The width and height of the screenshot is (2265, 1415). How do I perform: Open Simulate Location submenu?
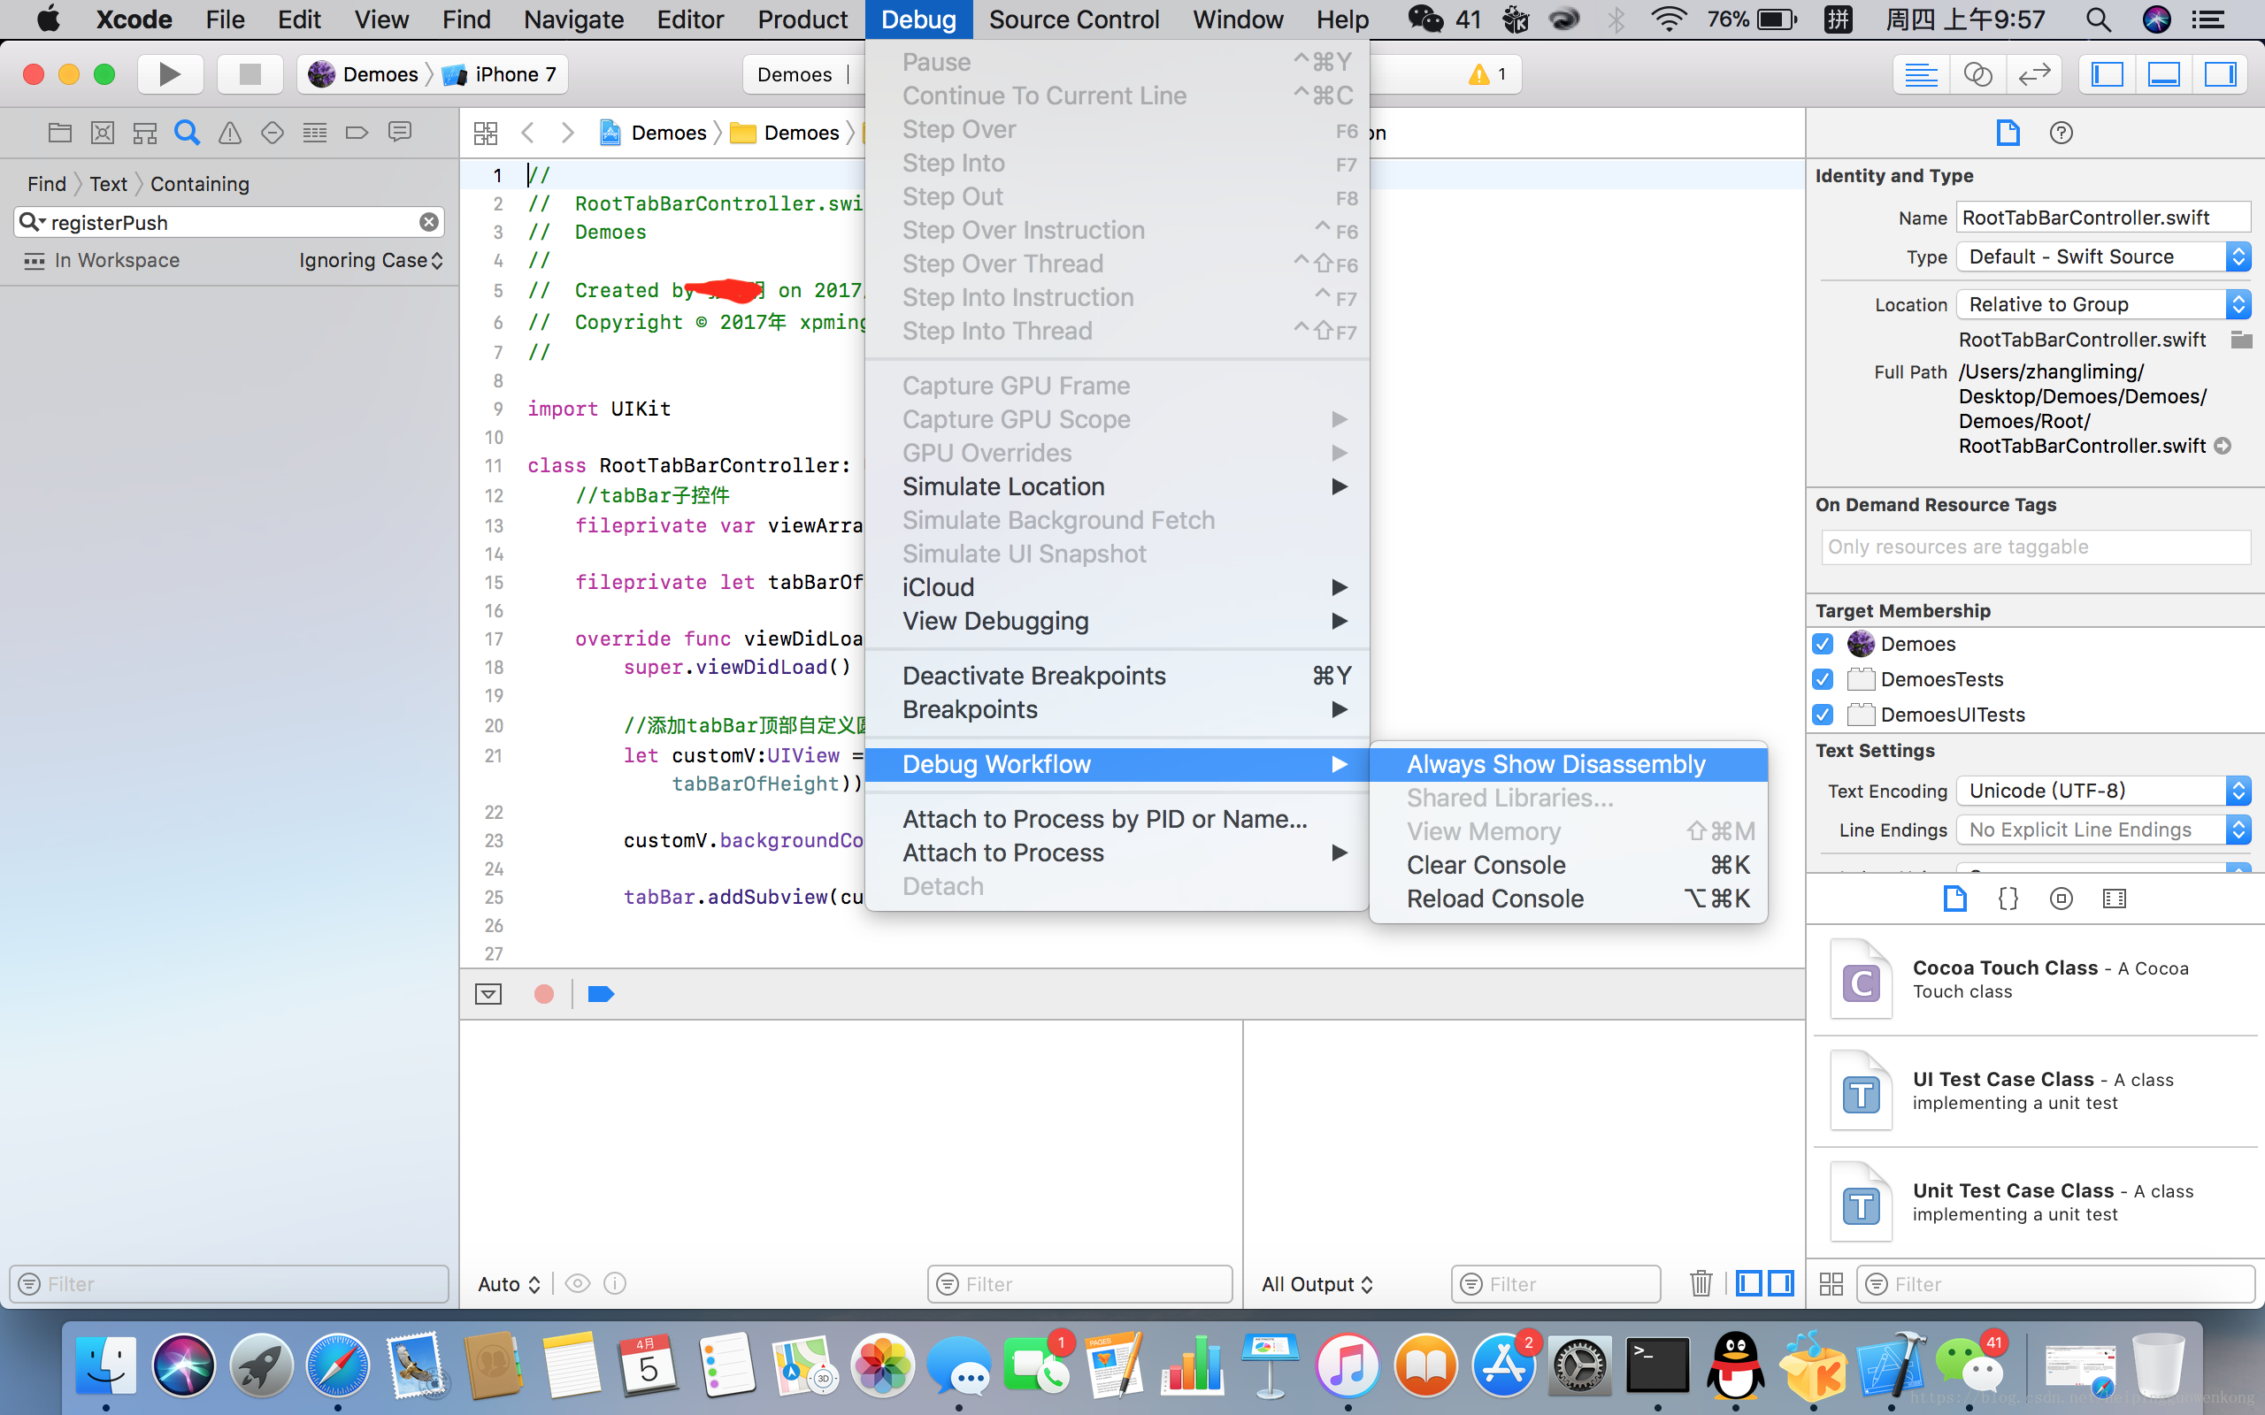1117,486
